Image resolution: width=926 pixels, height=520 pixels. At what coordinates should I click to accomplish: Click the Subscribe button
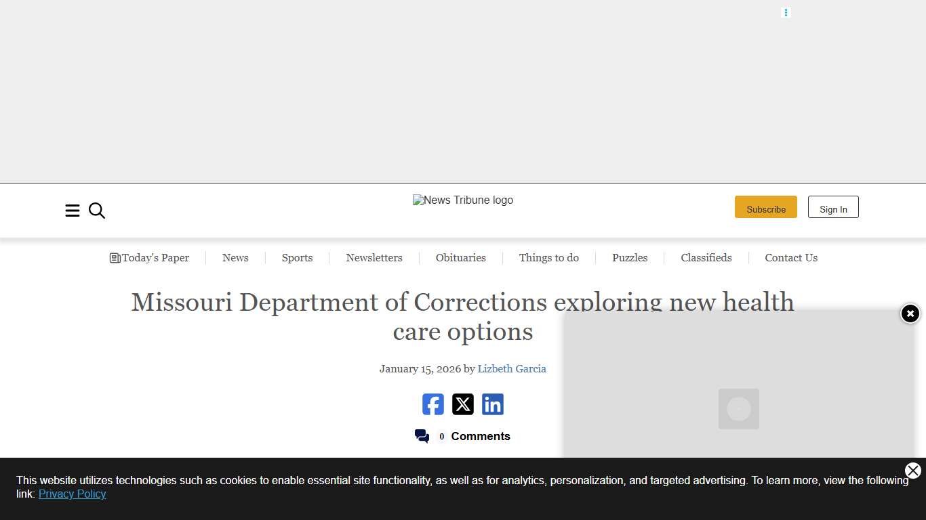pos(766,207)
